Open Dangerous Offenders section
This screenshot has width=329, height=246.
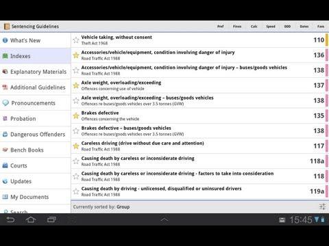(x=35, y=135)
